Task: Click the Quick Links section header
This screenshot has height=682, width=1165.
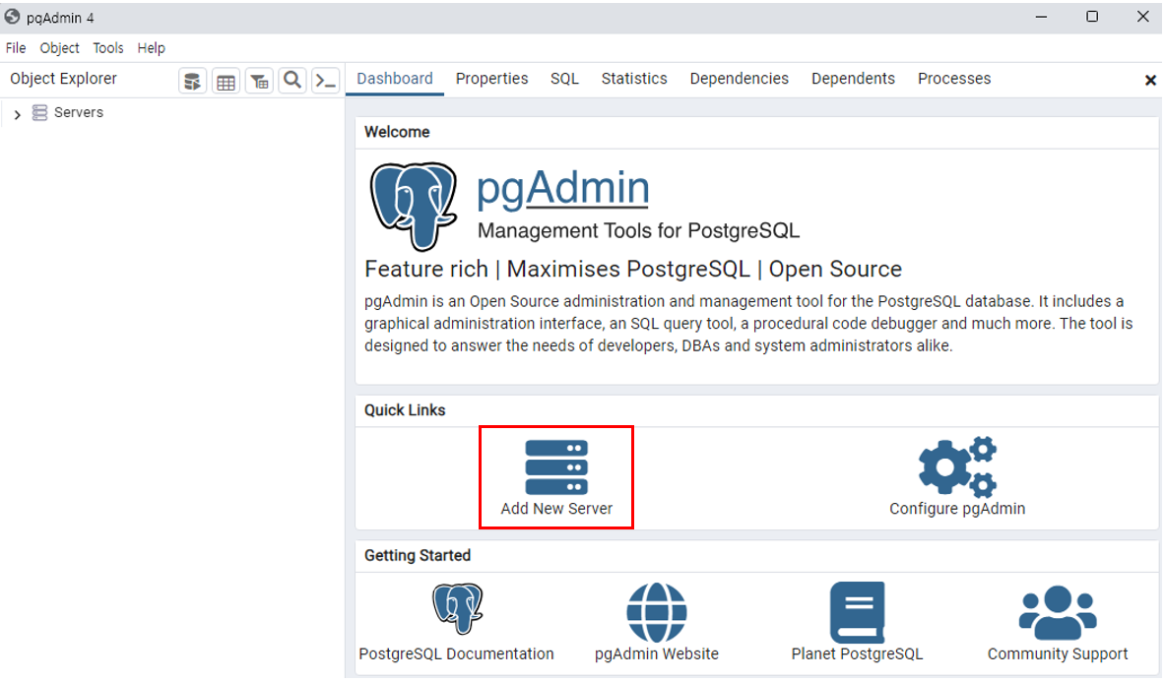Action: point(405,410)
